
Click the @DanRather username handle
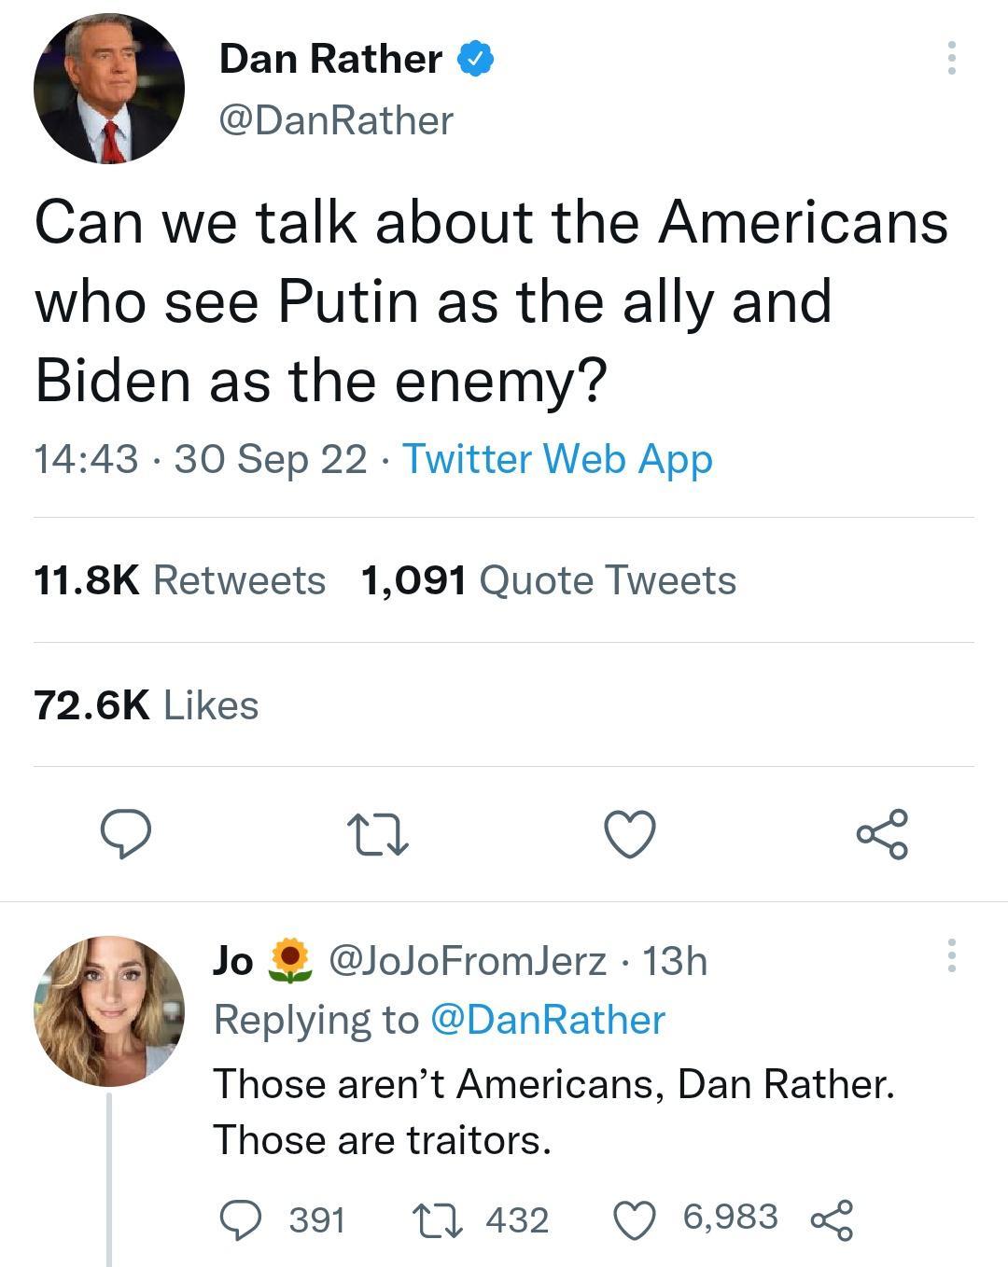click(334, 119)
